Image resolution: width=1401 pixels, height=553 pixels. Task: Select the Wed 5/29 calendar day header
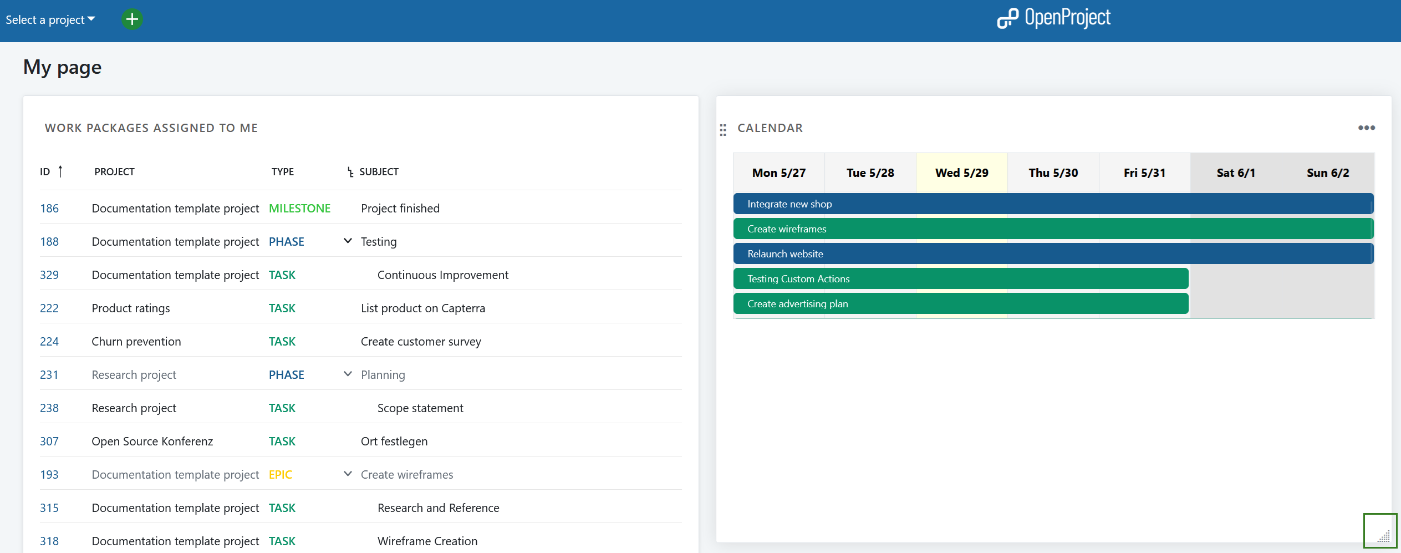point(961,173)
